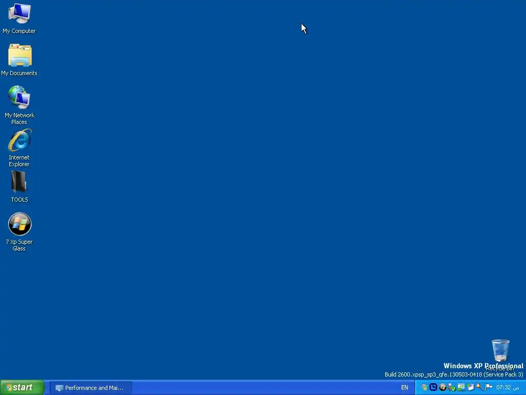Open the EN language bar indicator

tap(405, 388)
